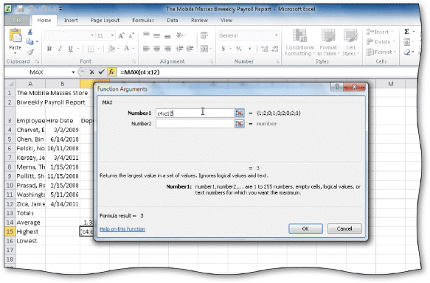Expand the Format cells dropdown
The image size is (430, 283).
[x=395, y=52]
